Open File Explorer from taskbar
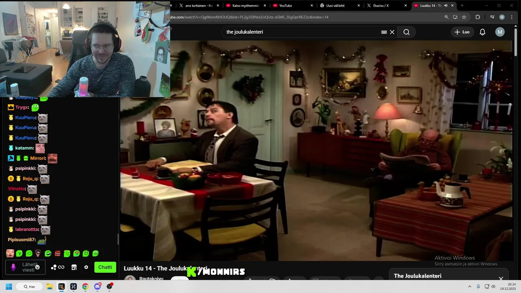Screen dimensions: 521x293 tap(49, 286)
